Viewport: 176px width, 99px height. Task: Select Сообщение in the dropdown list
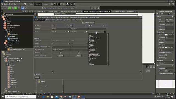click(92, 49)
